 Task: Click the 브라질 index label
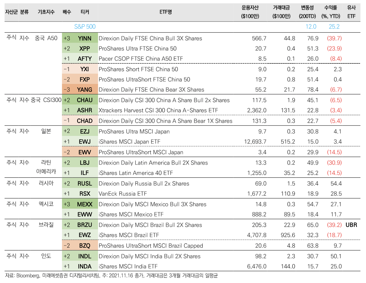pos(46,224)
